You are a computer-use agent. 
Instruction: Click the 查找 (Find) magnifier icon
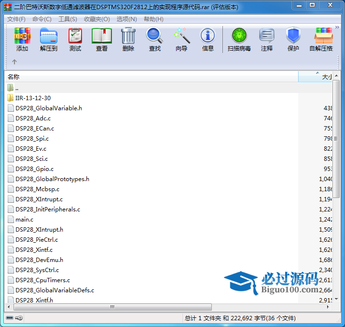point(155,39)
